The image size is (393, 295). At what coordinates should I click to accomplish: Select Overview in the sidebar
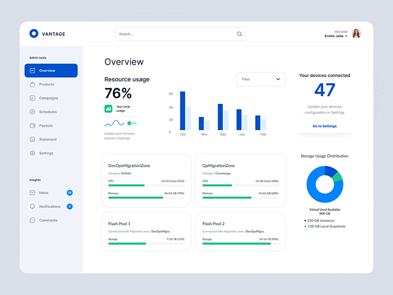tap(51, 70)
